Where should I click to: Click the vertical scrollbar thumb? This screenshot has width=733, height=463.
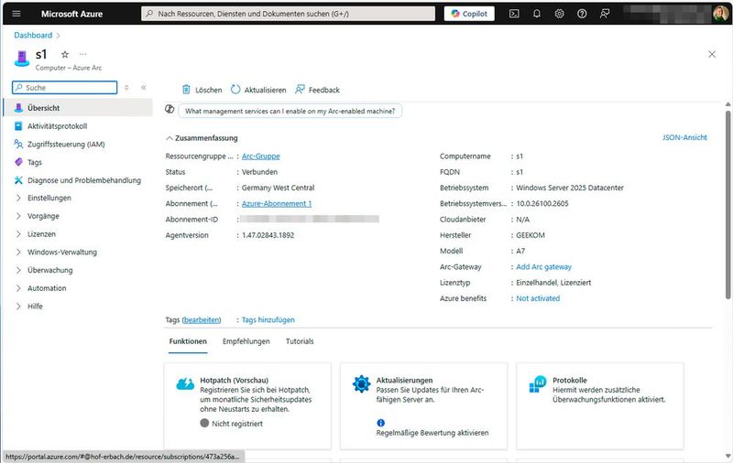click(x=728, y=204)
